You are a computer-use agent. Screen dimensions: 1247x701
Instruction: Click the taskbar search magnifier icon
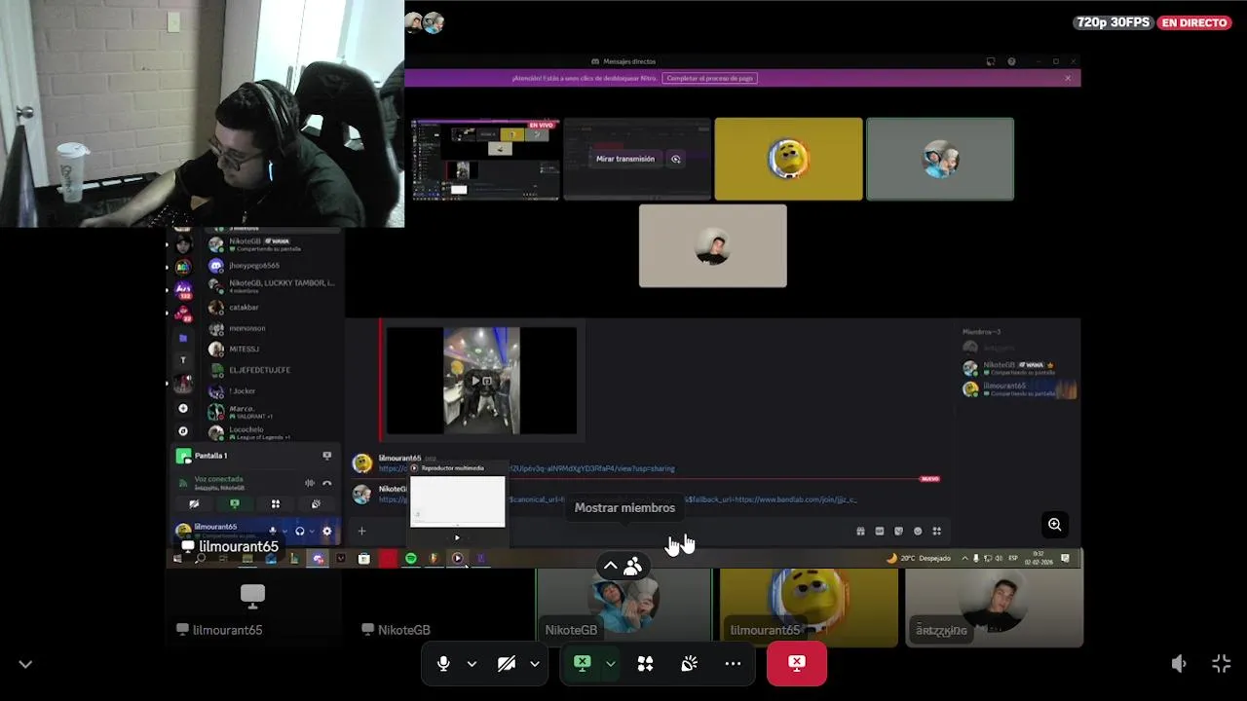pyautogui.click(x=200, y=558)
